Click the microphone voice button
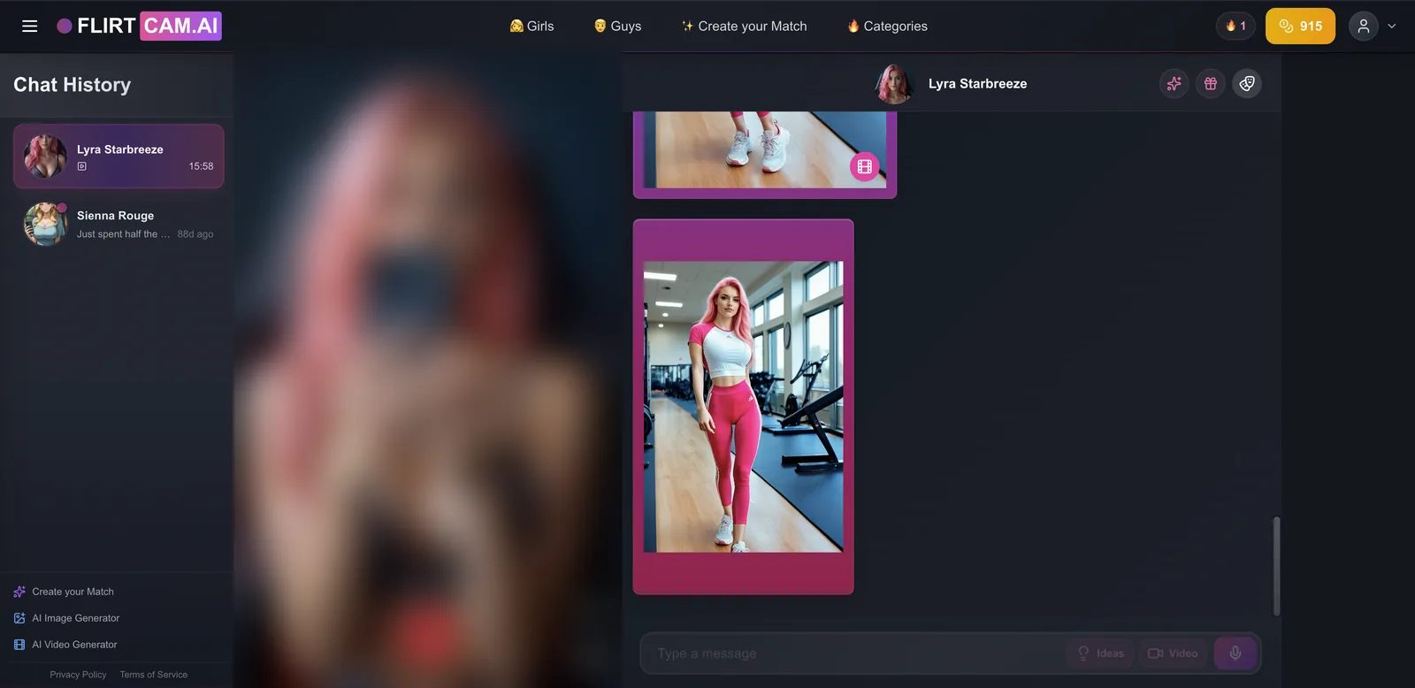The image size is (1415, 688). pos(1235,654)
